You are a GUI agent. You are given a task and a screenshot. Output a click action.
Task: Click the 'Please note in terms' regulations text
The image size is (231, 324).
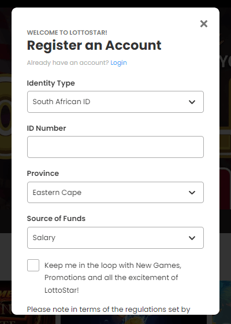click(109, 310)
